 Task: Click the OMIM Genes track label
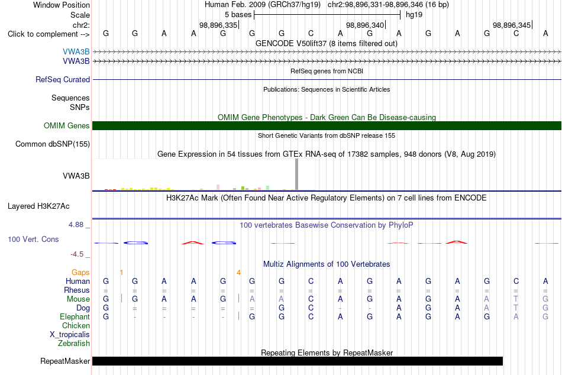tap(66, 126)
